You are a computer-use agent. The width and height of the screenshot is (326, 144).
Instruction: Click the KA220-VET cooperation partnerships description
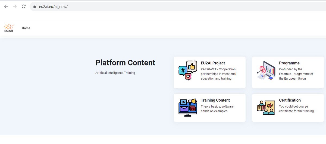pyautogui.click(x=218, y=74)
